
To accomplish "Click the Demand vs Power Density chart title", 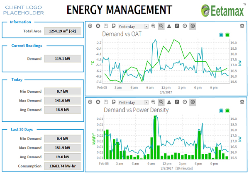I will 136,110.
